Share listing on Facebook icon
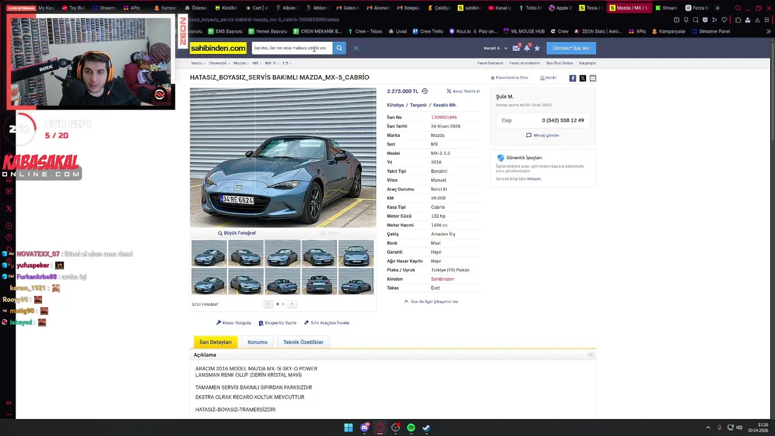The height and width of the screenshot is (436, 775). pos(573,78)
